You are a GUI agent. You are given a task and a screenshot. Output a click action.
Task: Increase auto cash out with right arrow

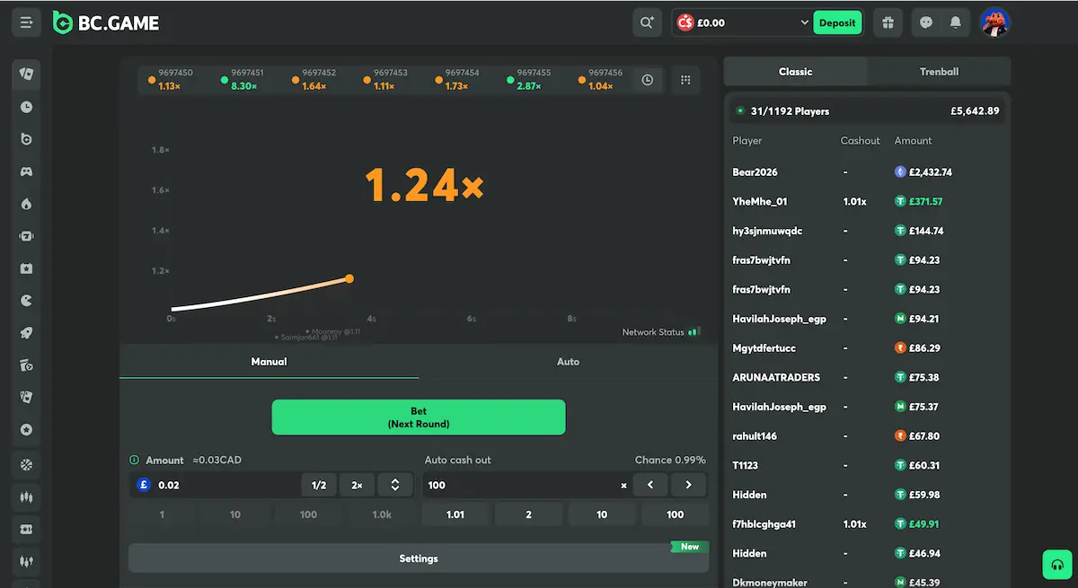(x=689, y=485)
